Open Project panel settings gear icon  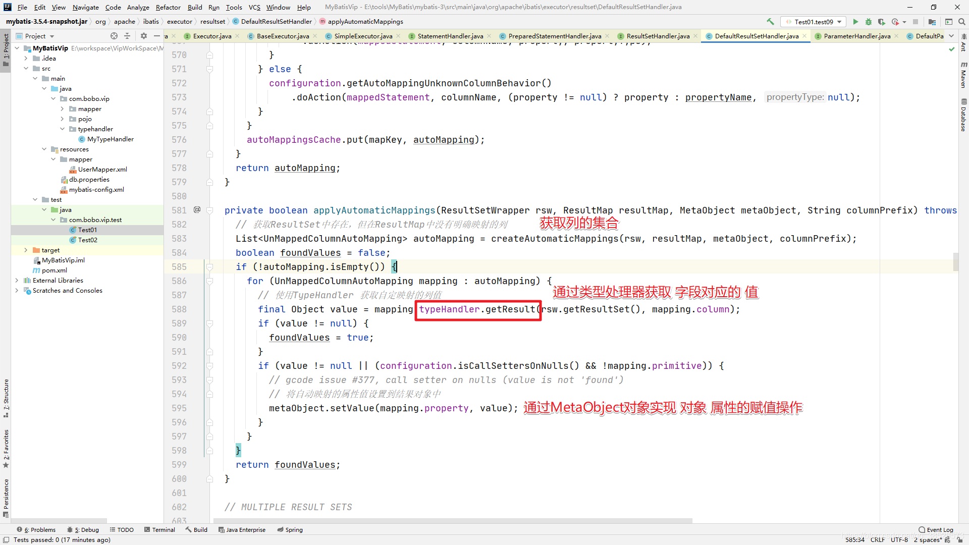pyautogui.click(x=144, y=36)
